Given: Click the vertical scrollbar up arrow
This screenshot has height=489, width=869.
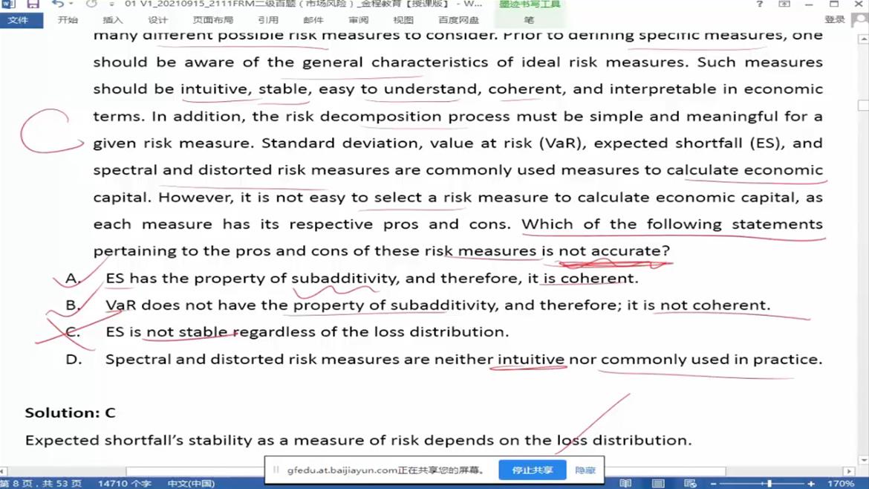Looking at the screenshot, I should coord(864,39).
